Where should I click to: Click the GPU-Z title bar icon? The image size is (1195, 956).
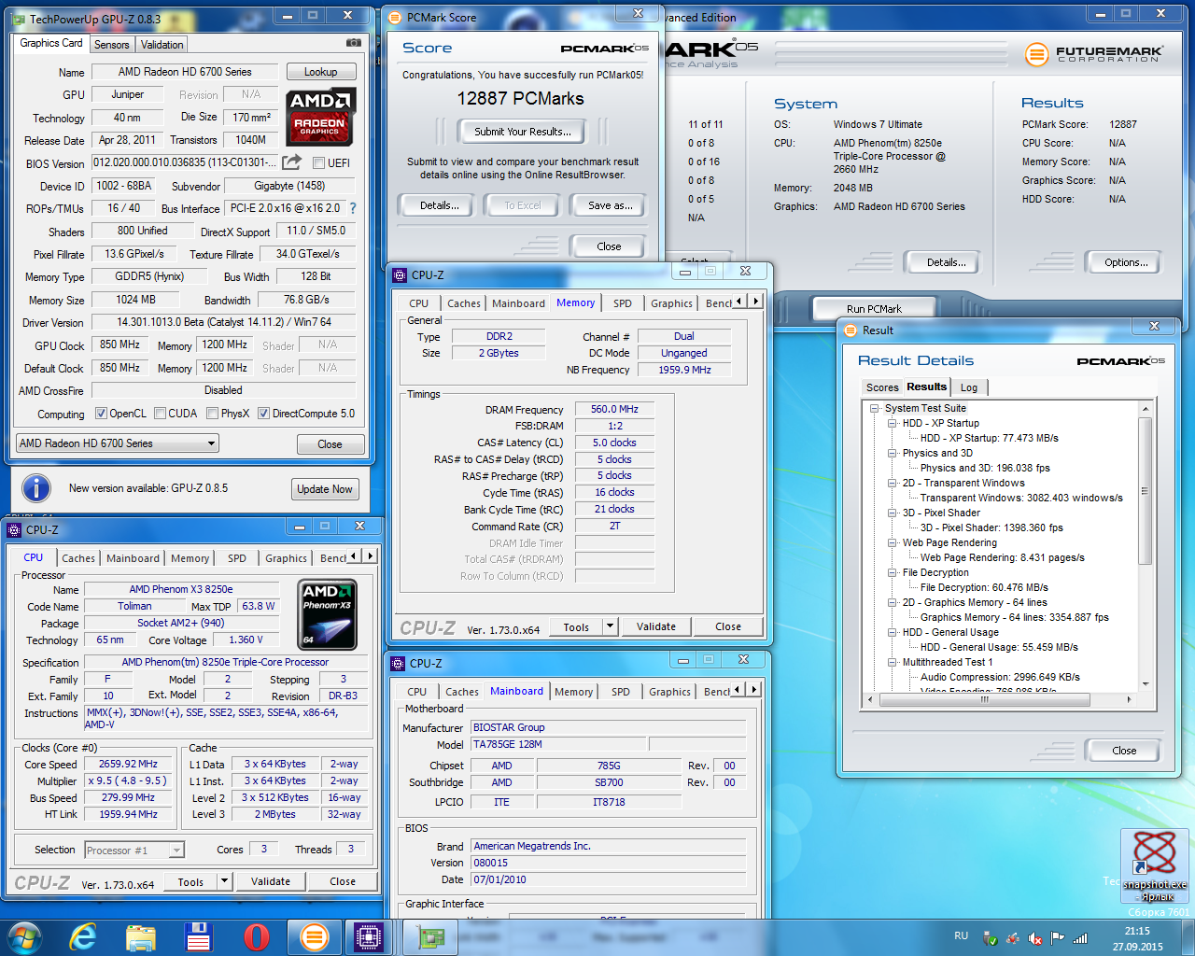click(19, 18)
